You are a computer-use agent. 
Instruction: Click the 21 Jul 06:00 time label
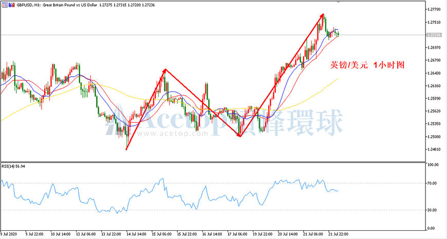313,234
